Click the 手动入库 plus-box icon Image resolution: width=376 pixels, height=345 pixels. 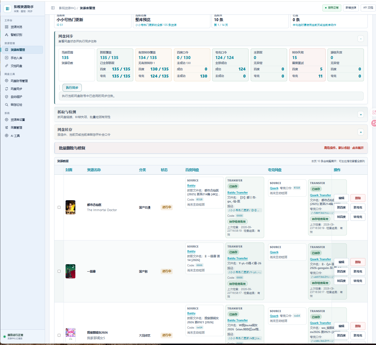click(x=6, y=58)
